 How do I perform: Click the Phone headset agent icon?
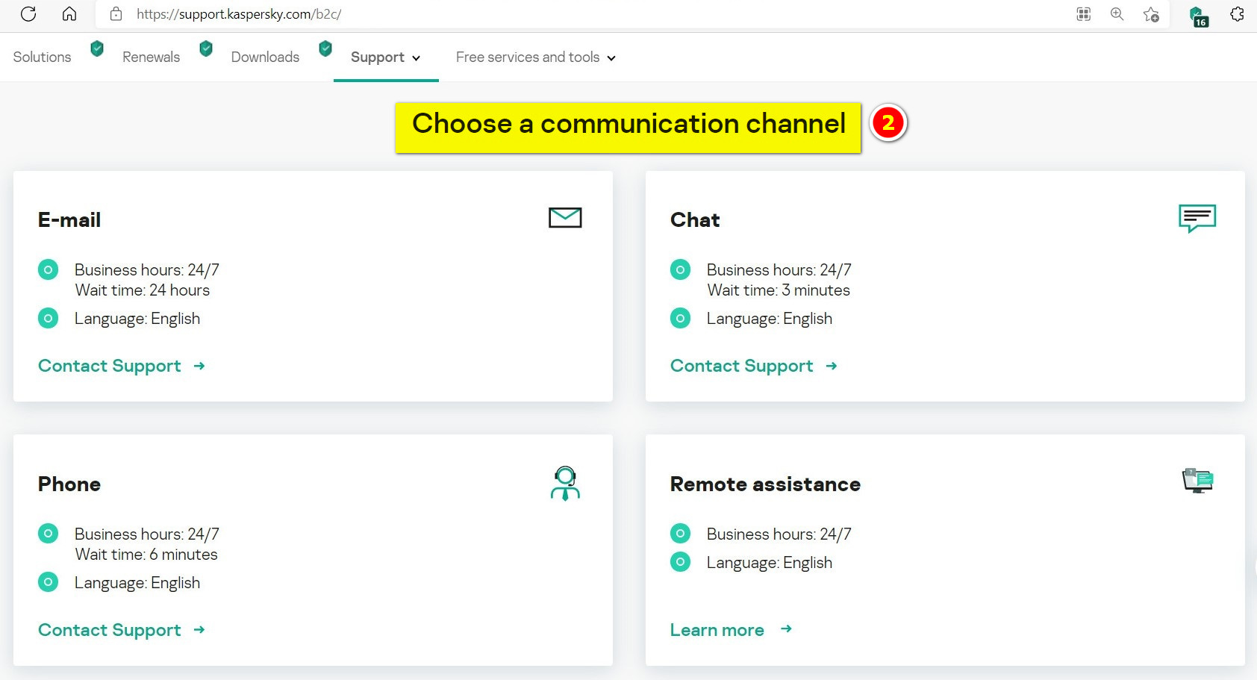565,483
